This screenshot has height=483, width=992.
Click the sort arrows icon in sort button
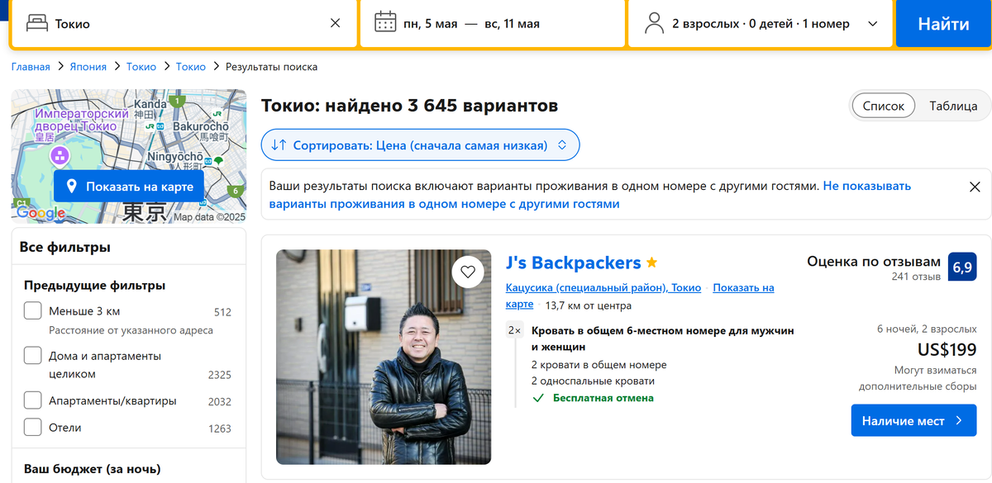tap(279, 144)
